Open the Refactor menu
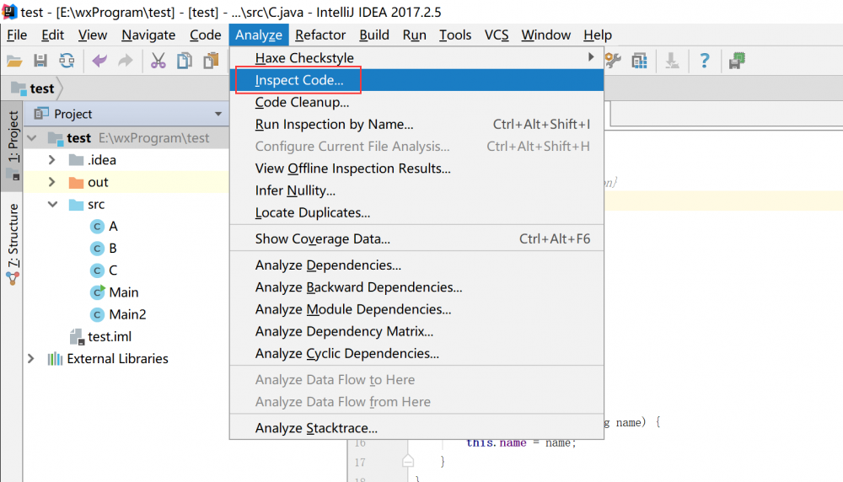The image size is (843, 482). 319,35
